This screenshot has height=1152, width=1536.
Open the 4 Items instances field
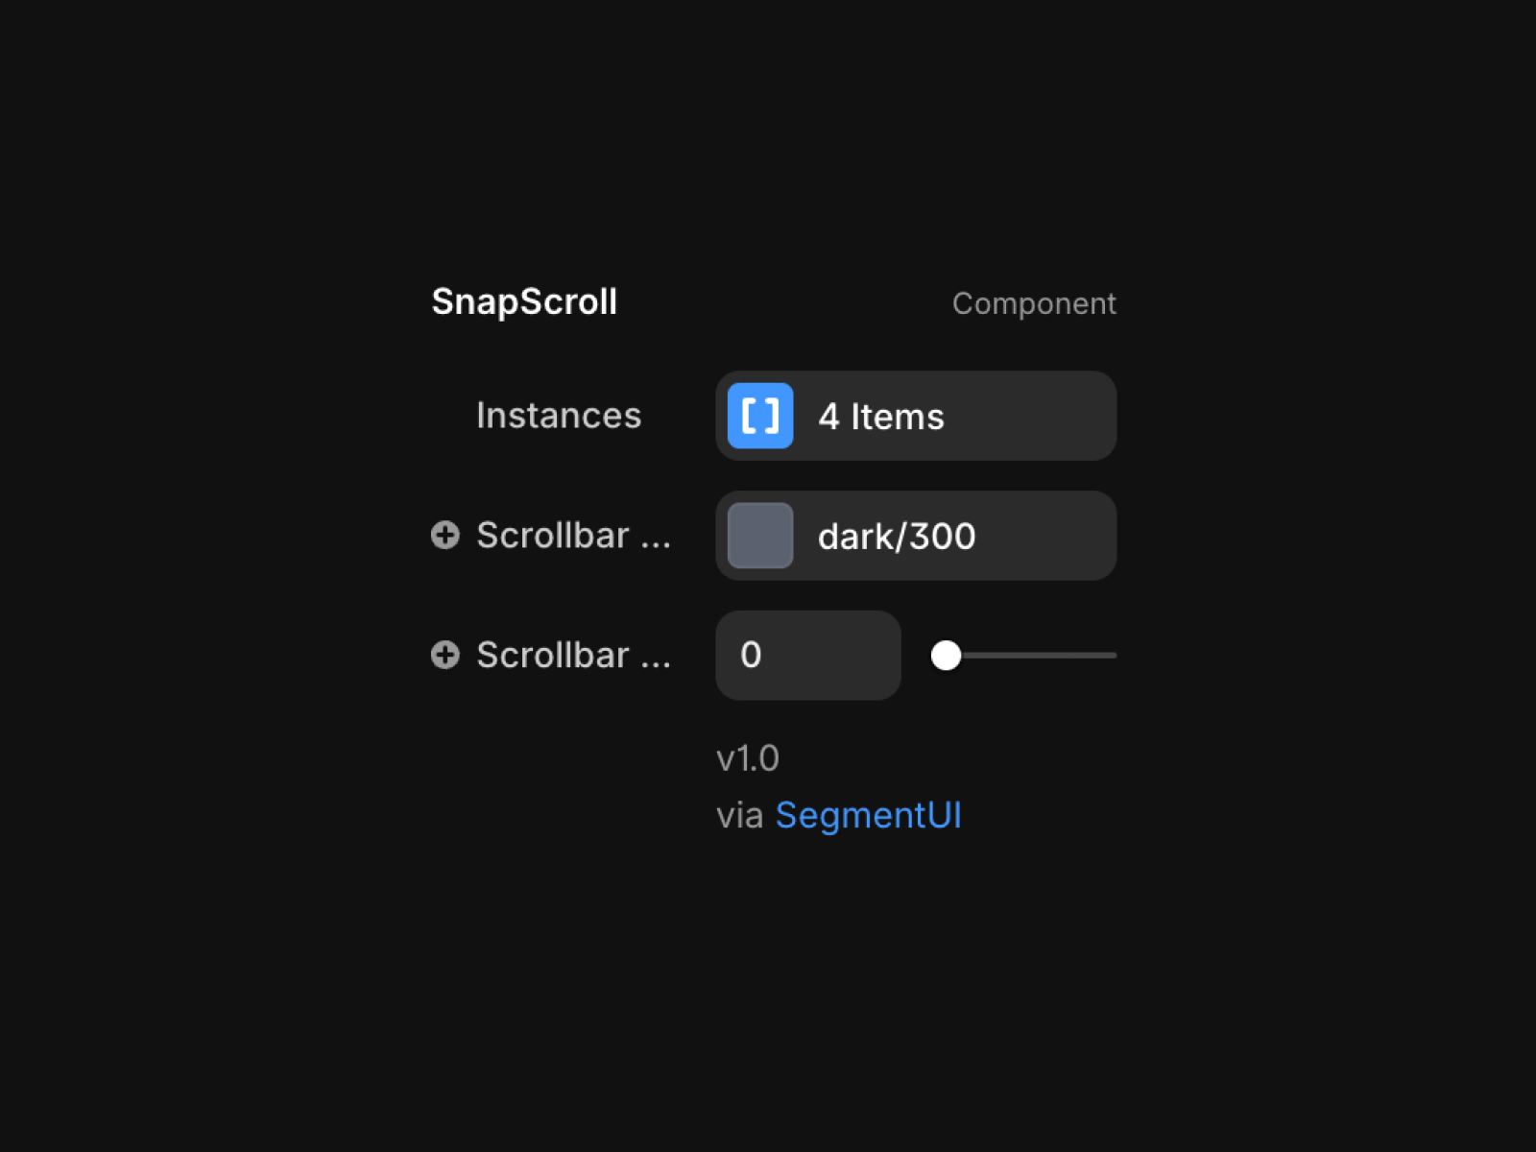(x=916, y=416)
